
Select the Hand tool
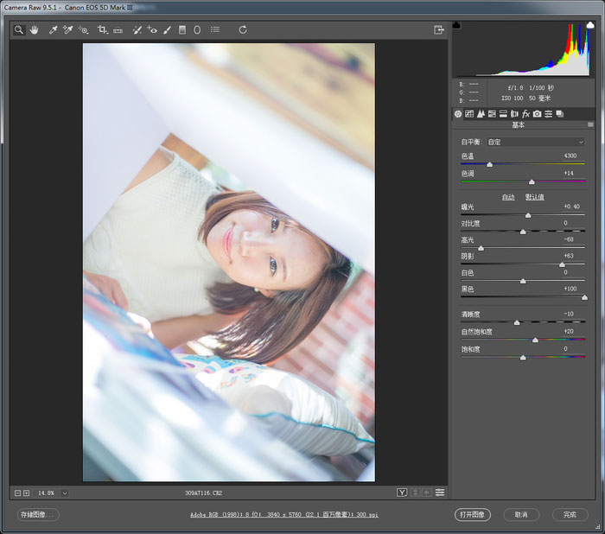pos(35,29)
